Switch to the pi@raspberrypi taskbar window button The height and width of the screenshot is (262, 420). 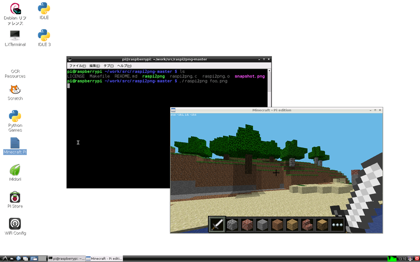pyautogui.click(x=67, y=258)
